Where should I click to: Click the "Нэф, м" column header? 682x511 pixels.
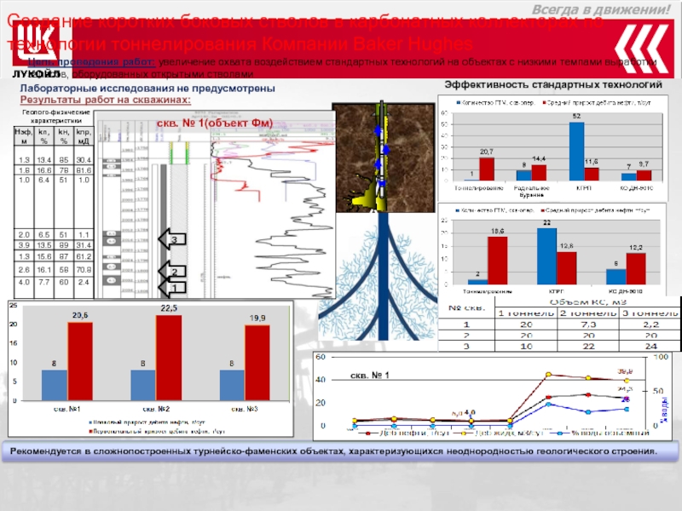(x=23, y=136)
